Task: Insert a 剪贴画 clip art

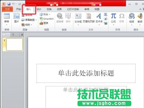Action: click(27, 15)
